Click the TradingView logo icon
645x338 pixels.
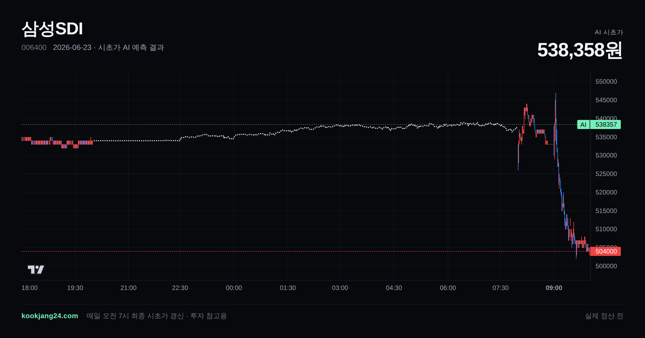point(36,269)
